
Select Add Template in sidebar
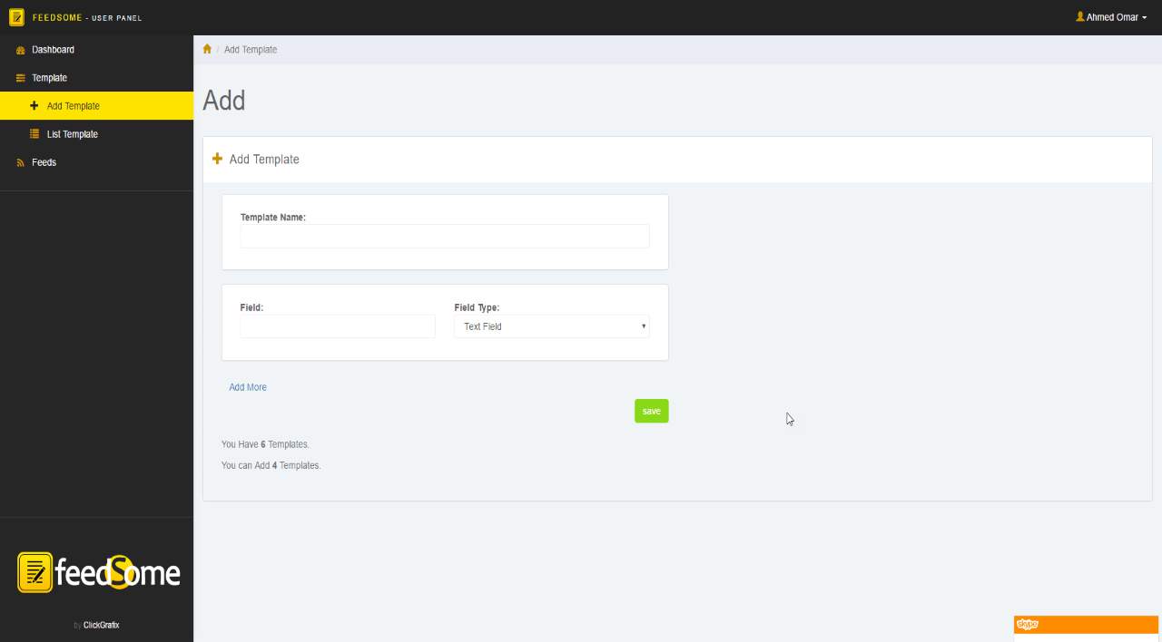coord(96,106)
